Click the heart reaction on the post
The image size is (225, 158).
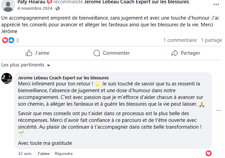click(x=5, y=40)
